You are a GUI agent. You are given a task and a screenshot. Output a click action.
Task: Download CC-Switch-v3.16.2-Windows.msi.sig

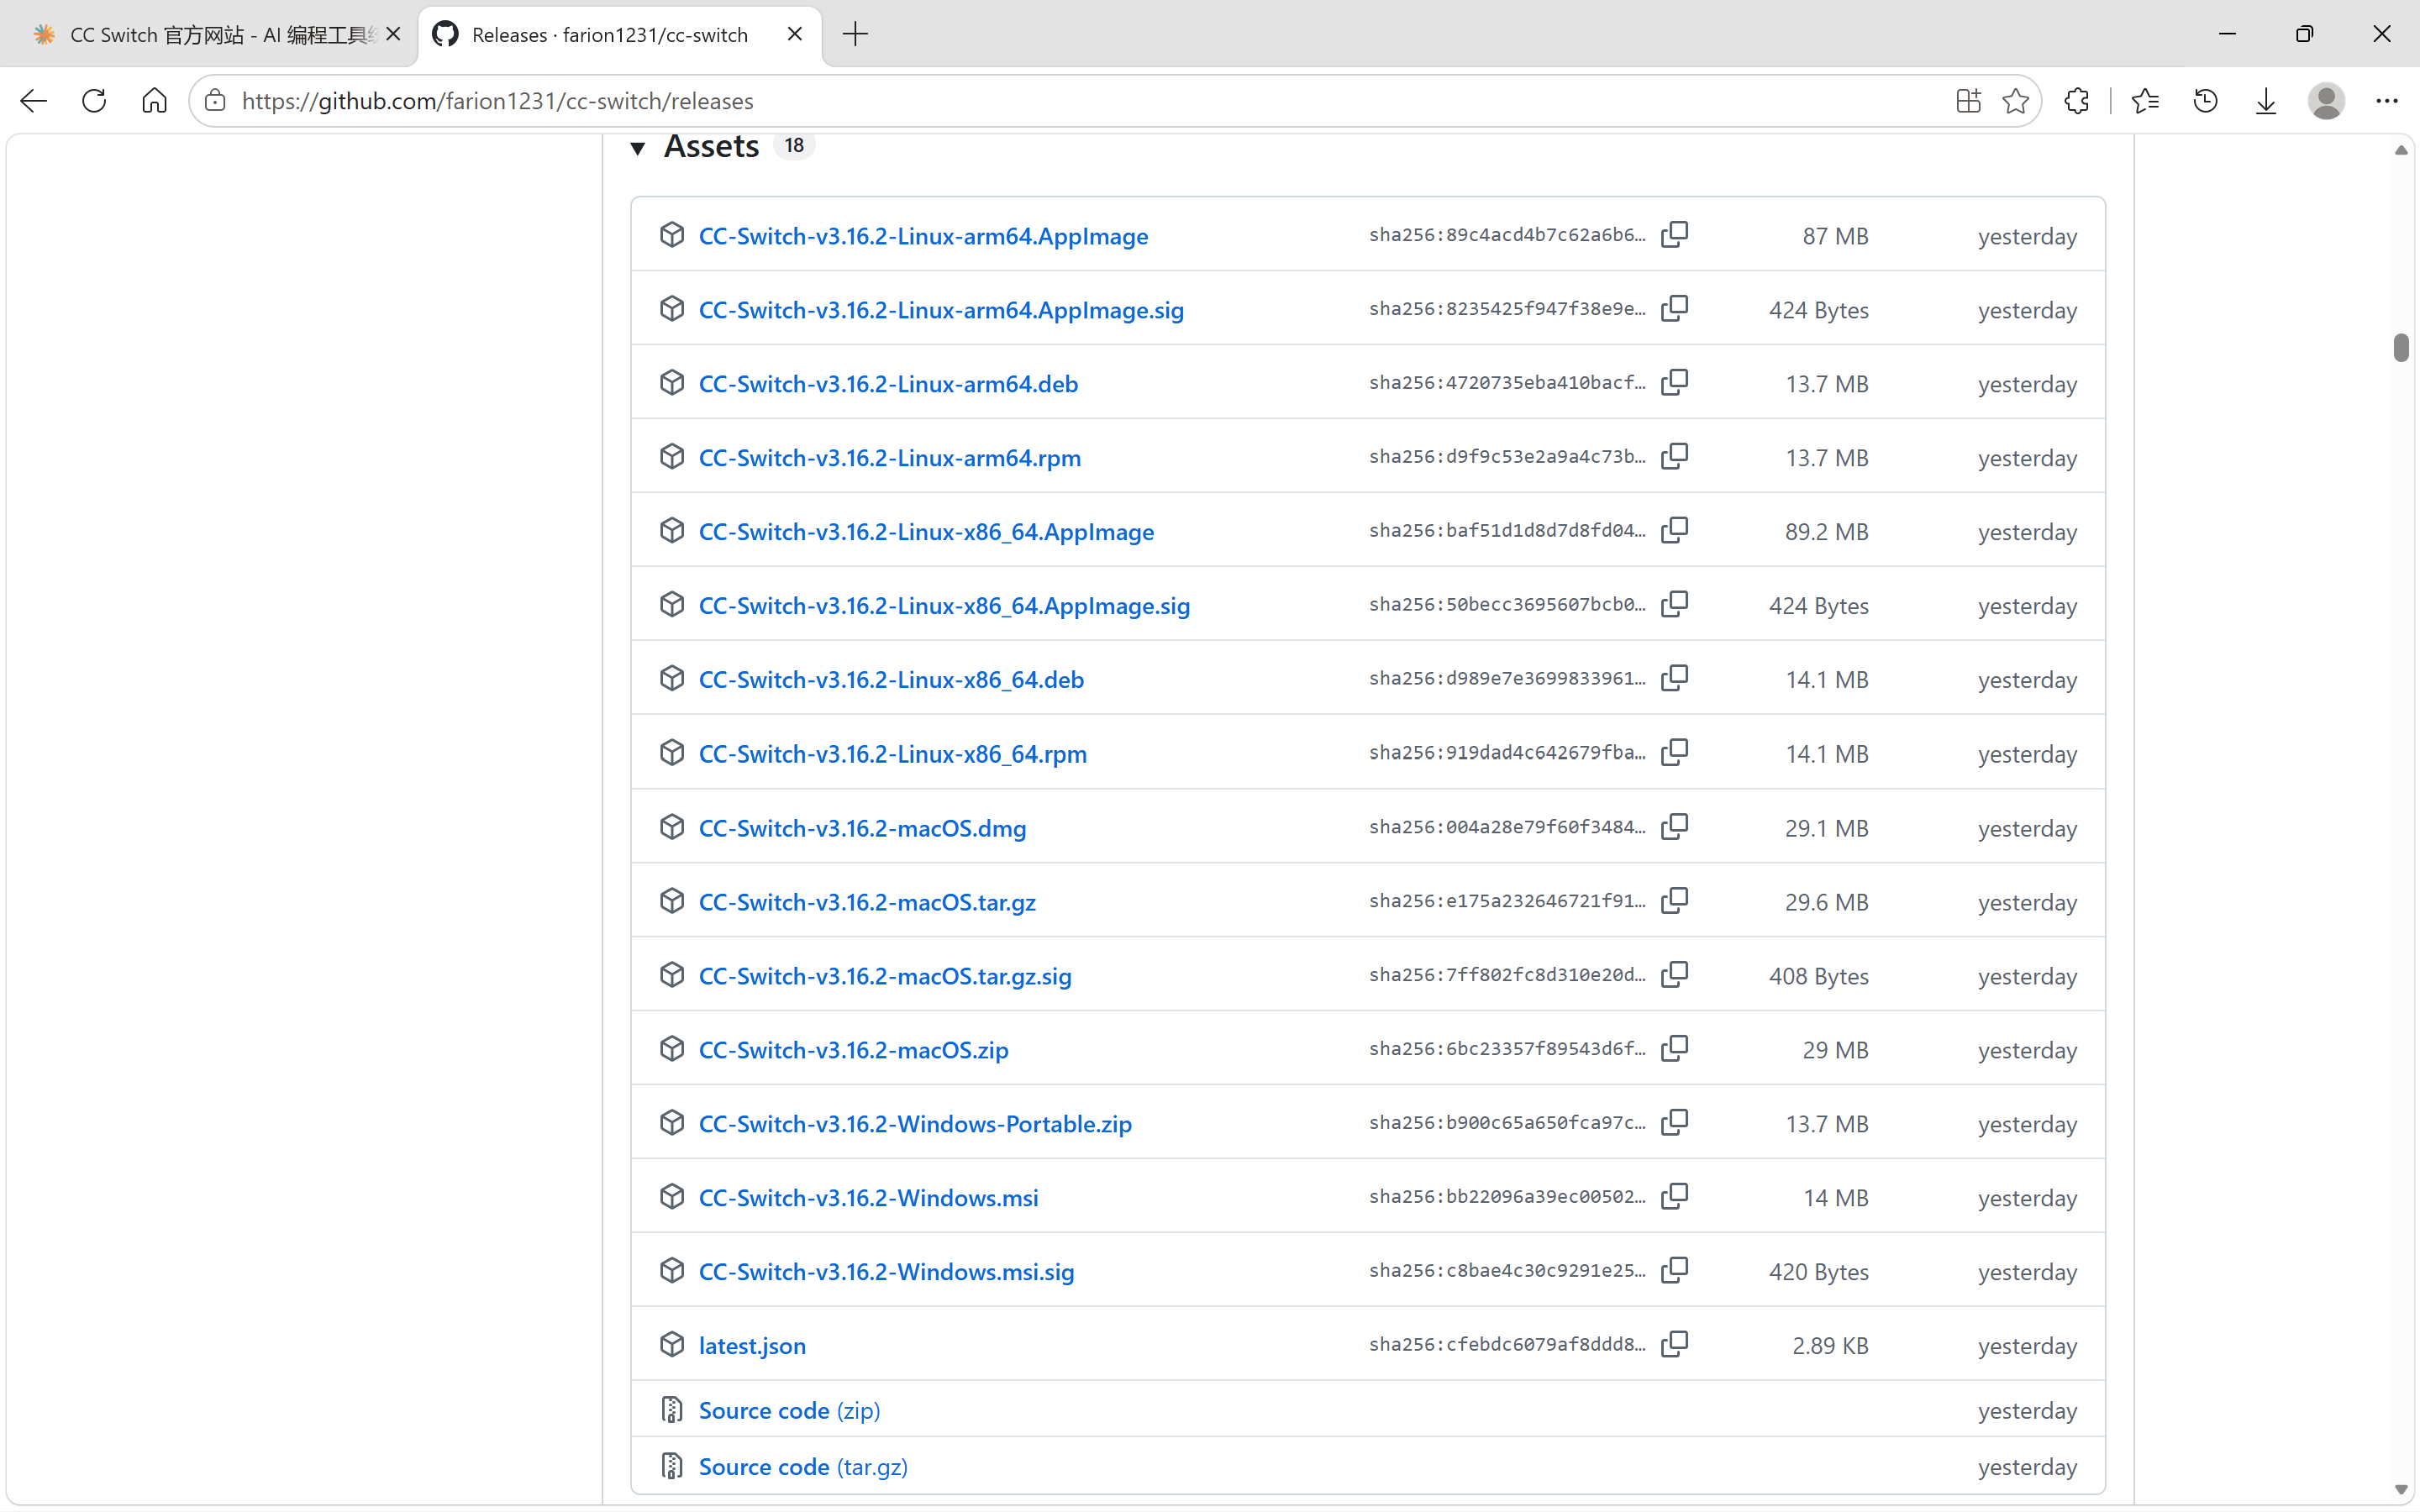(886, 1272)
